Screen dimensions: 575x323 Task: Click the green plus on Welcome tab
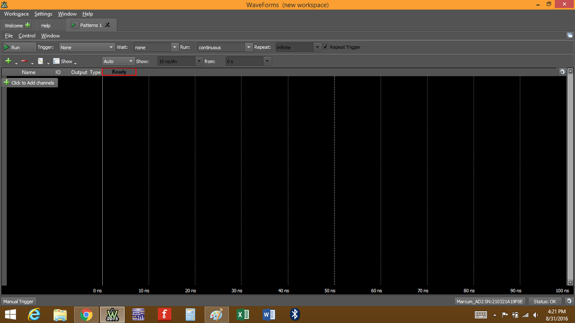[28, 25]
